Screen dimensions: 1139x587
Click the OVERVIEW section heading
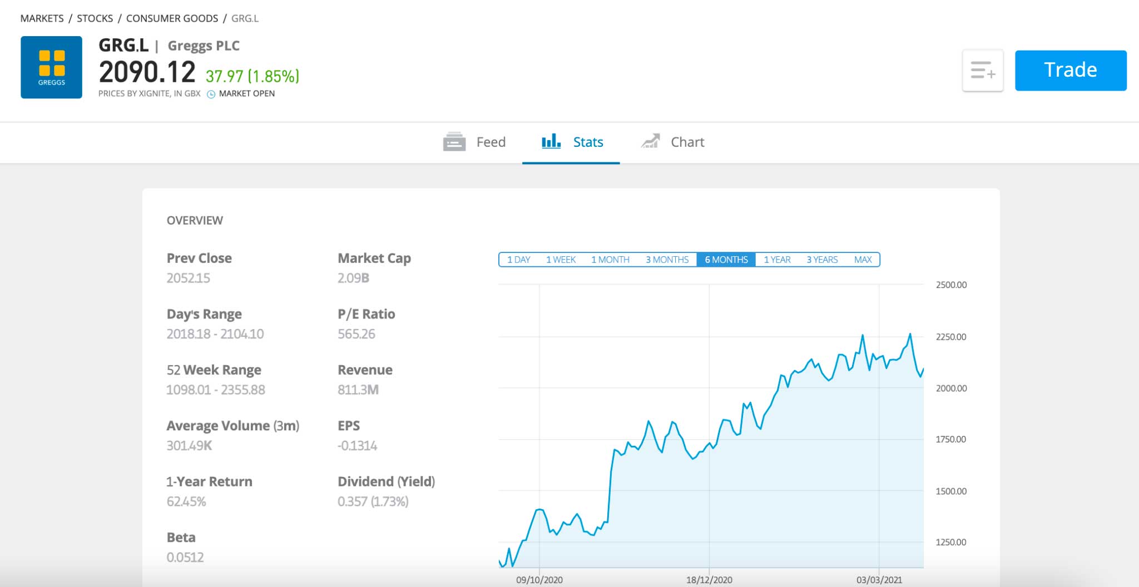(195, 221)
